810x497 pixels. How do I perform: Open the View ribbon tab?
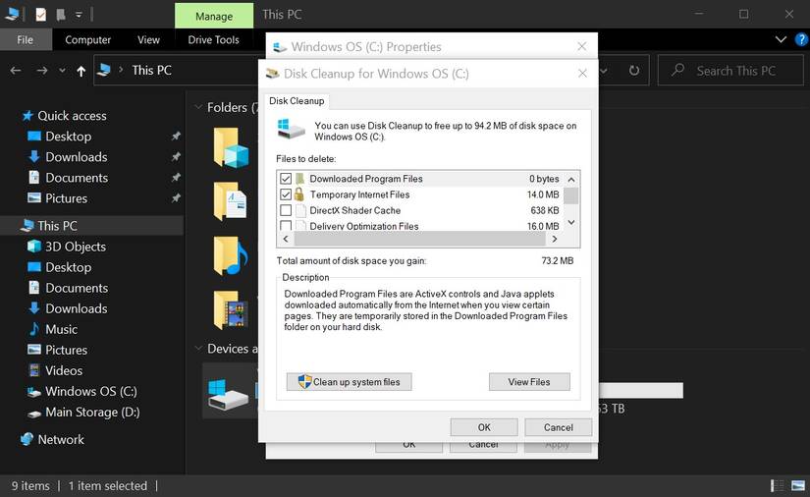coord(148,40)
